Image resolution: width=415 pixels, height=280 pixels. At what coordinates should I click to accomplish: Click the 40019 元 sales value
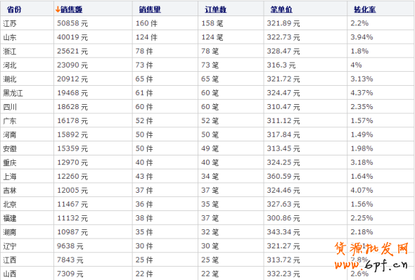pyautogui.click(x=72, y=37)
